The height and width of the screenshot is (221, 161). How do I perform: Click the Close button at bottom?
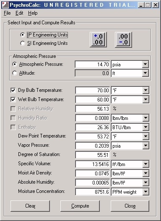point(130,206)
